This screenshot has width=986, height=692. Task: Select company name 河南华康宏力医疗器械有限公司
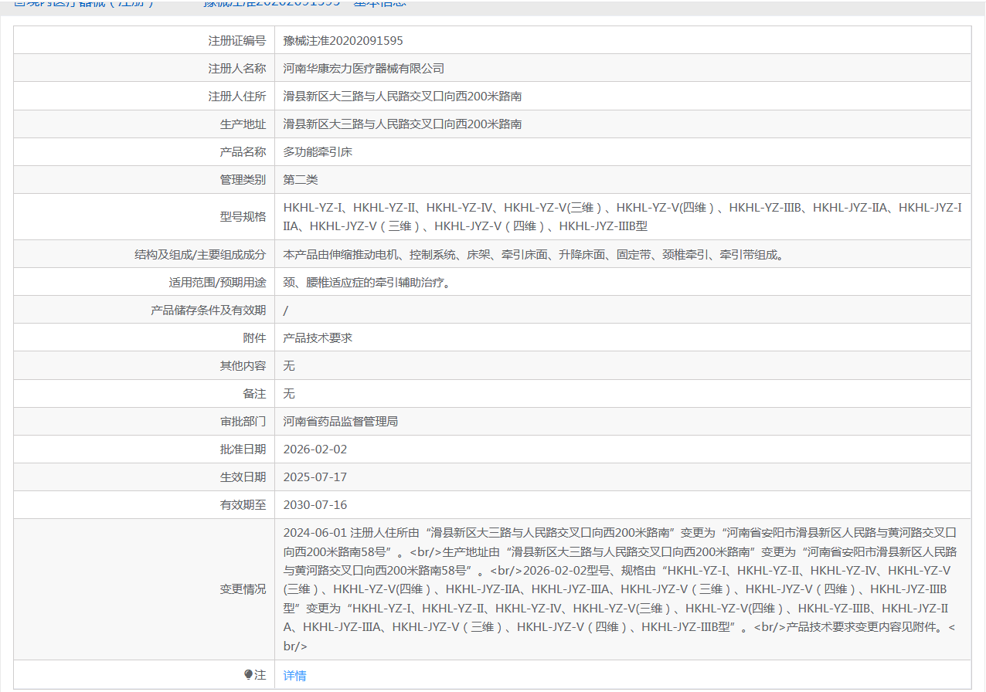[364, 69]
